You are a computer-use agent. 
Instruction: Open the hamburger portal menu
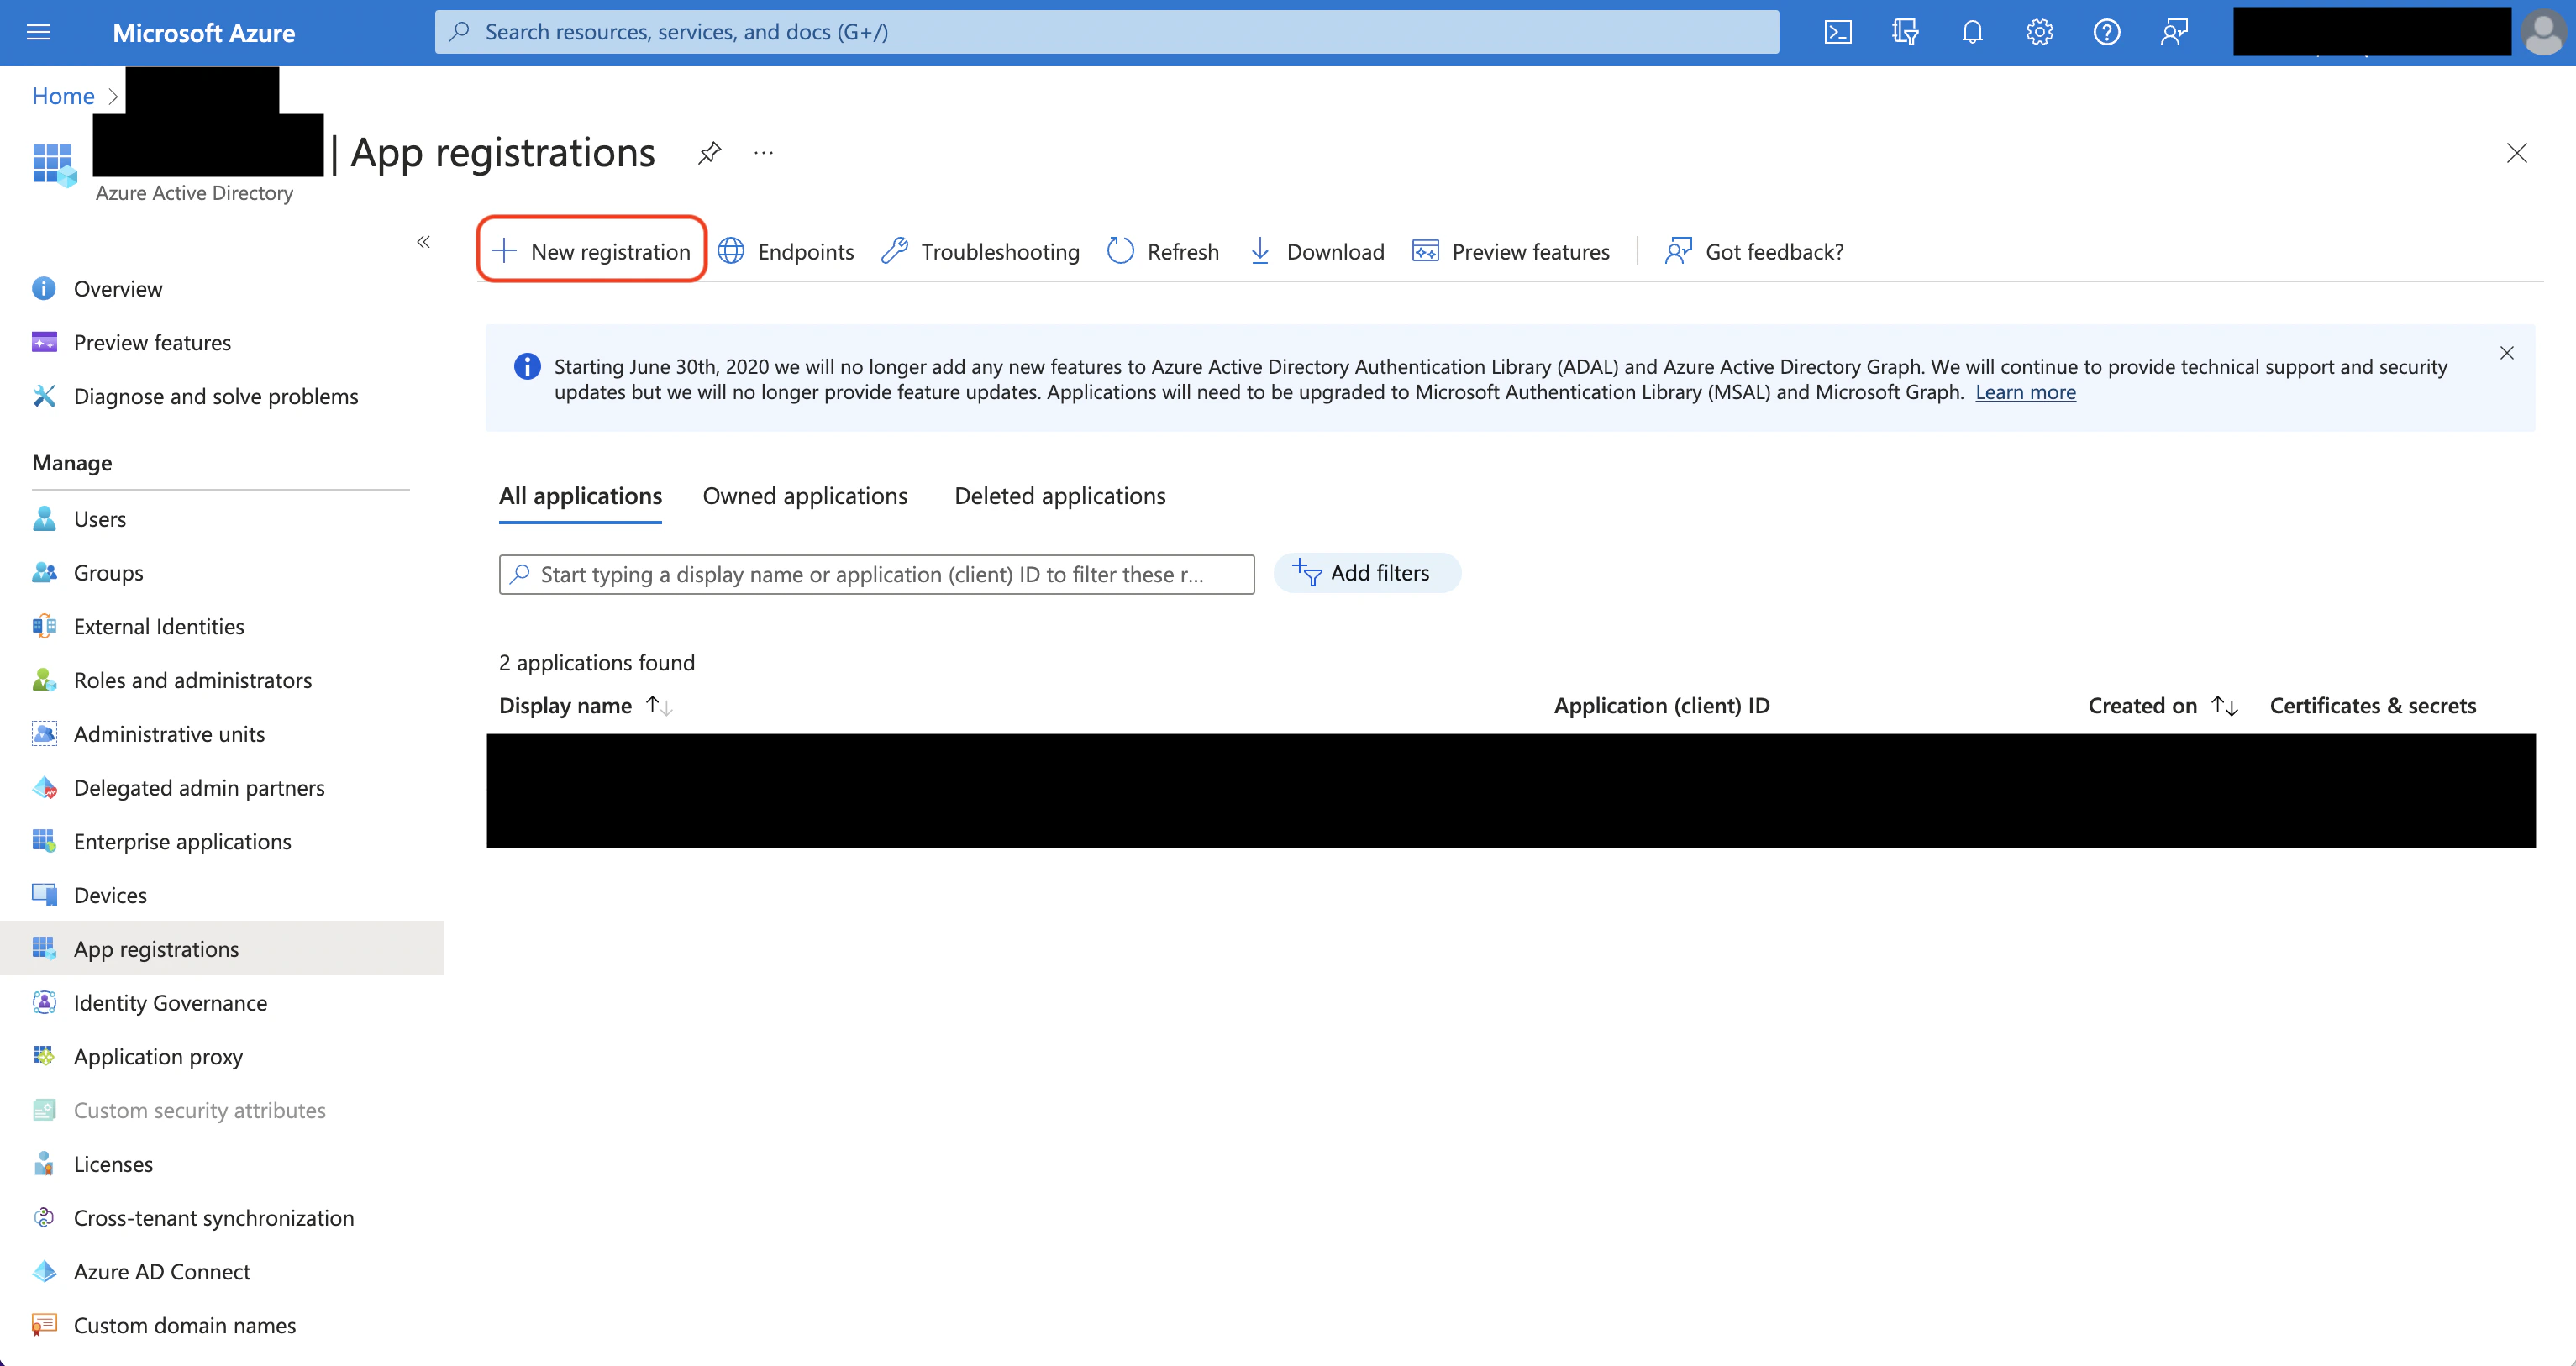point(38,32)
